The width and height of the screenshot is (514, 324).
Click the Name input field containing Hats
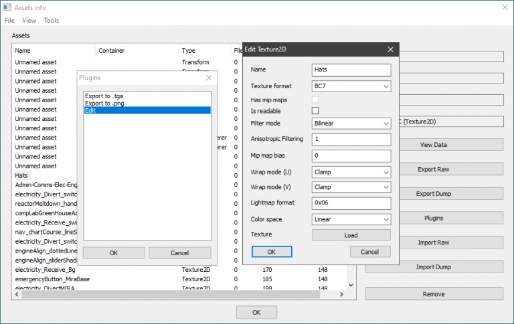pos(351,70)
